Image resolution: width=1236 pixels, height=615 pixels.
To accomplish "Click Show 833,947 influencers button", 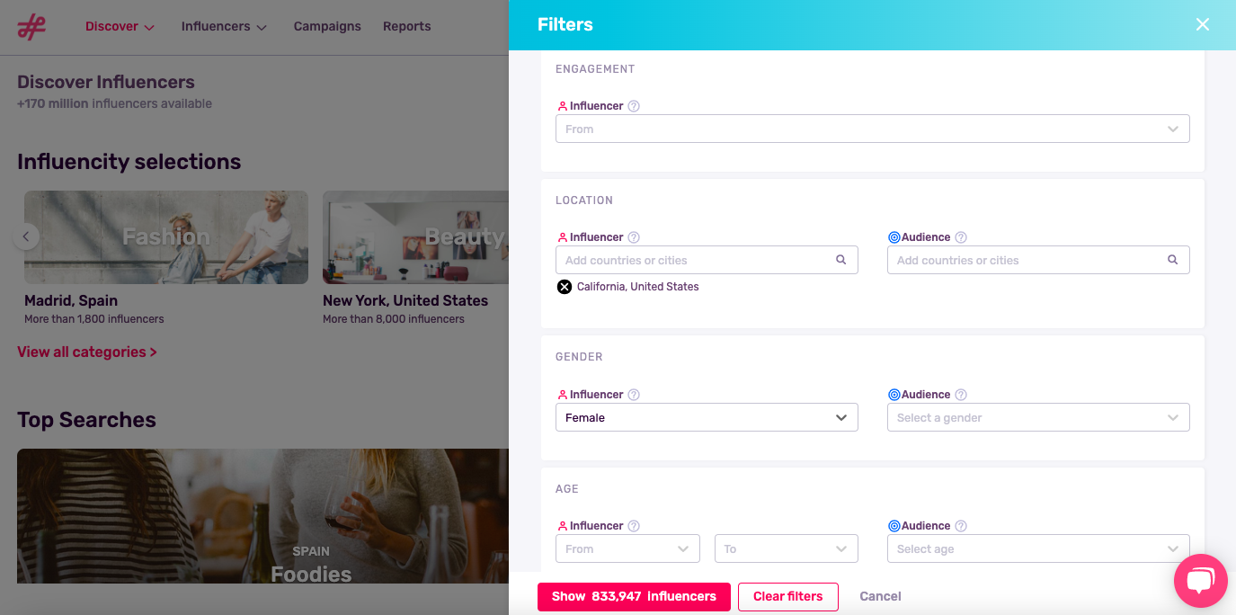I will (x=634, y=596).
